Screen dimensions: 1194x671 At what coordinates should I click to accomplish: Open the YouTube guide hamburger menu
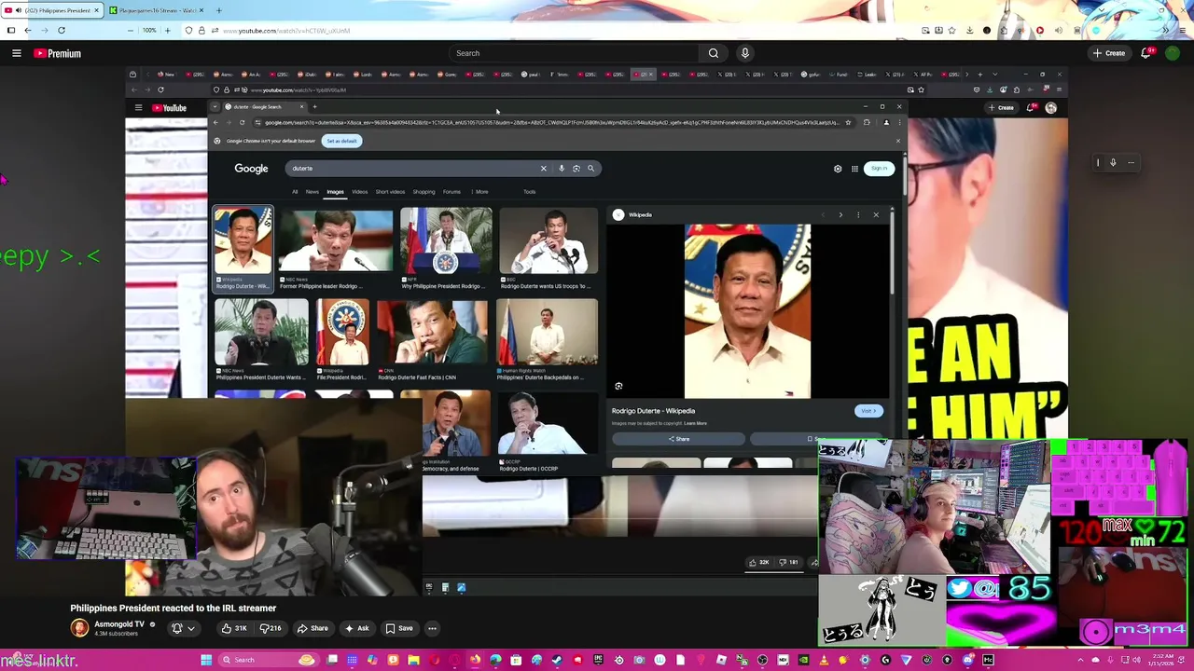point(16,53)
